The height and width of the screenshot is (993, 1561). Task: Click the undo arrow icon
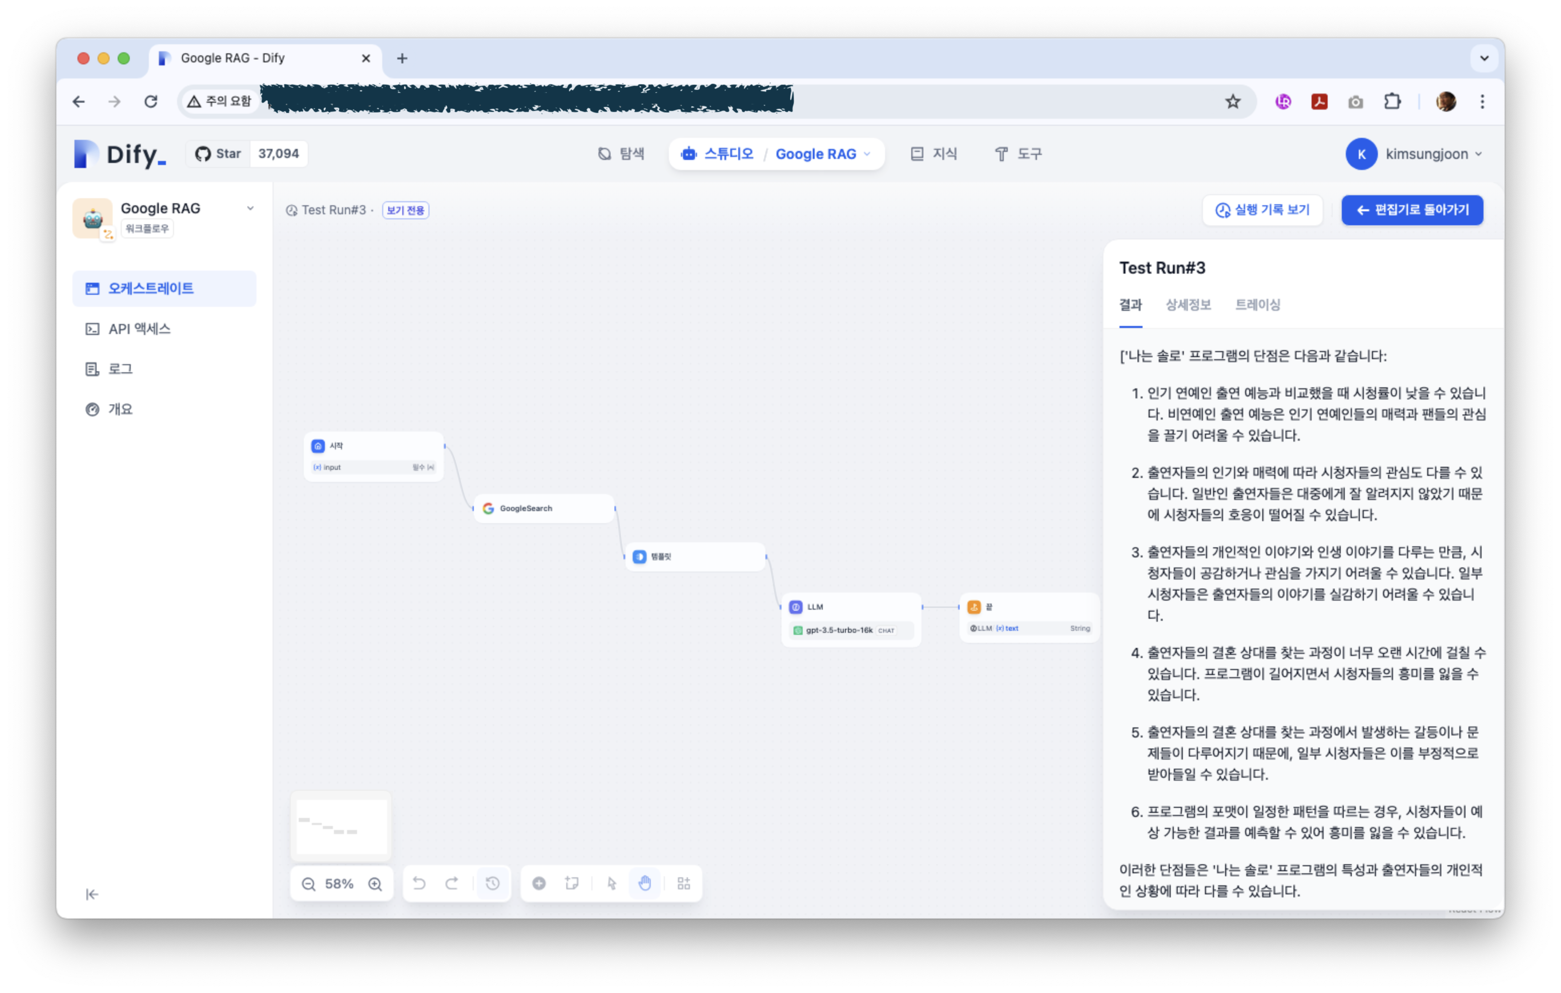click(x=419, y=883)
